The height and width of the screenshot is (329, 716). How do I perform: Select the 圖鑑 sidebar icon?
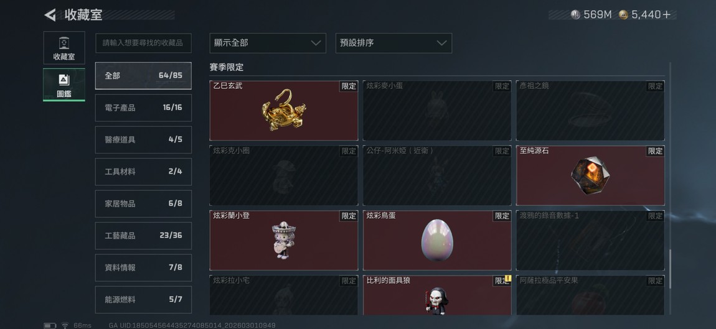point(64,85)
